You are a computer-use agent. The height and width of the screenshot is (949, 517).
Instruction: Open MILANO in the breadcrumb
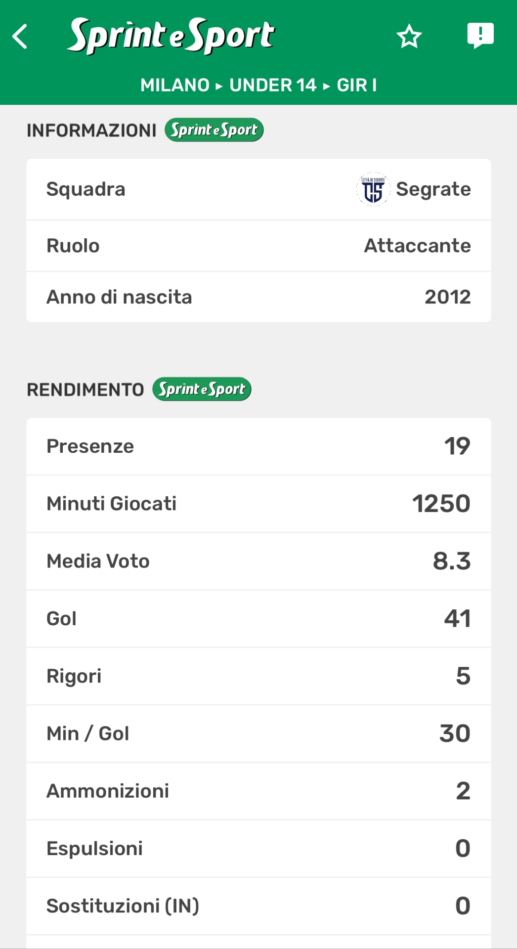click(x=175, y=85)
